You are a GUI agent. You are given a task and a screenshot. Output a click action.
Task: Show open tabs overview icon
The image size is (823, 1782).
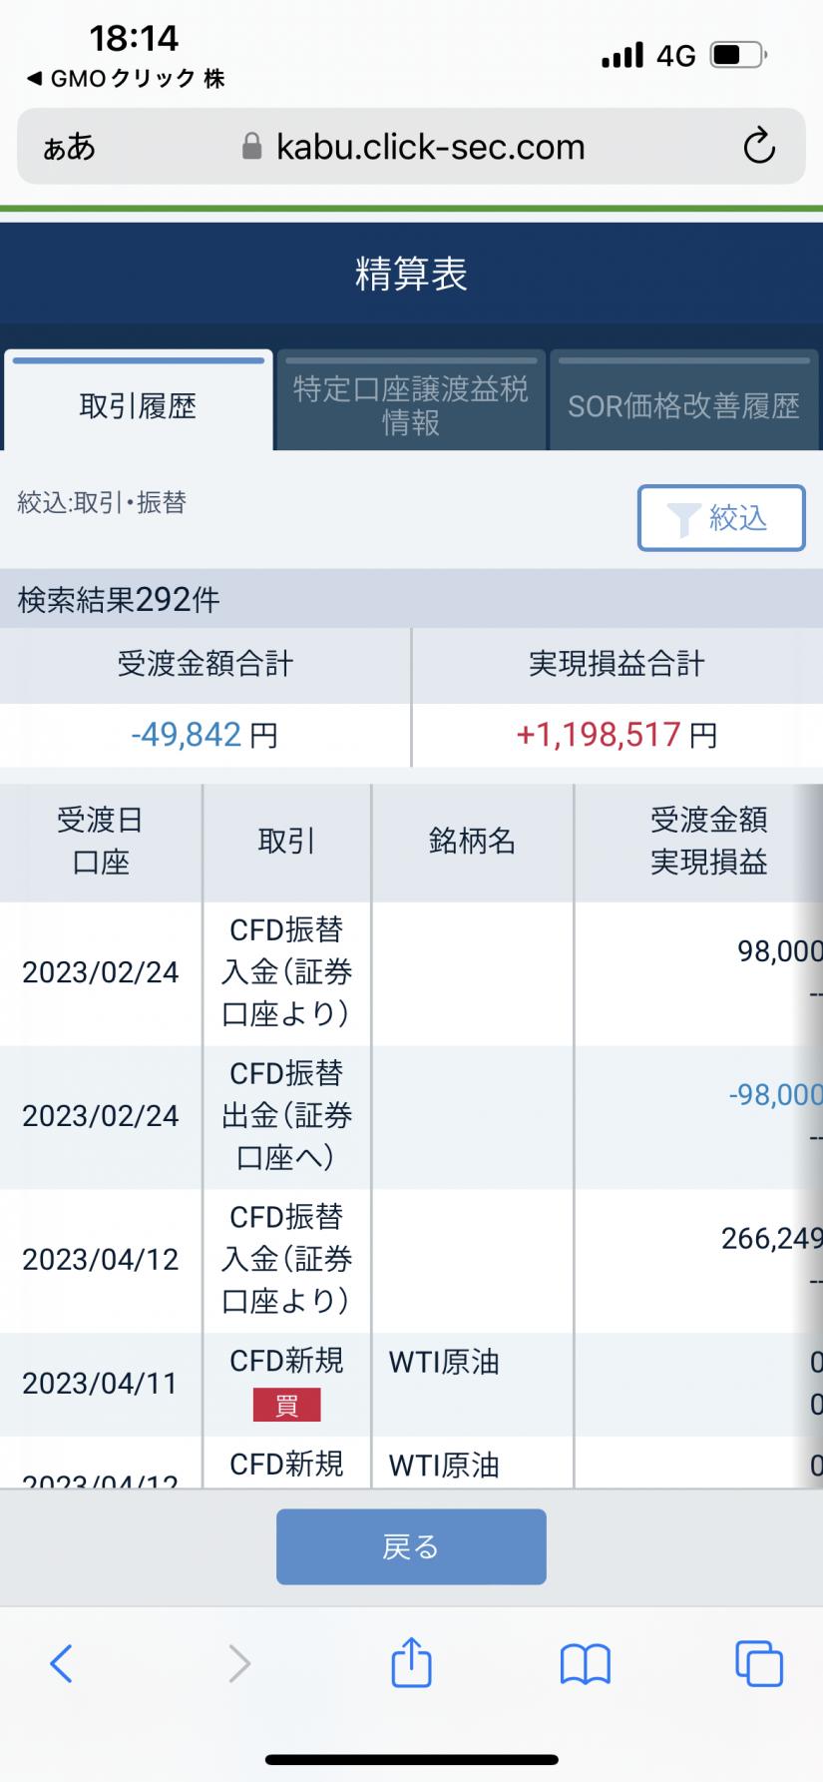[x=758, y=1664]
